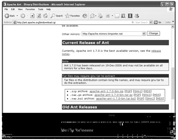Open PGP link for zip archive
This screenshot has height=140, width=178.
[x=128, y=91]
